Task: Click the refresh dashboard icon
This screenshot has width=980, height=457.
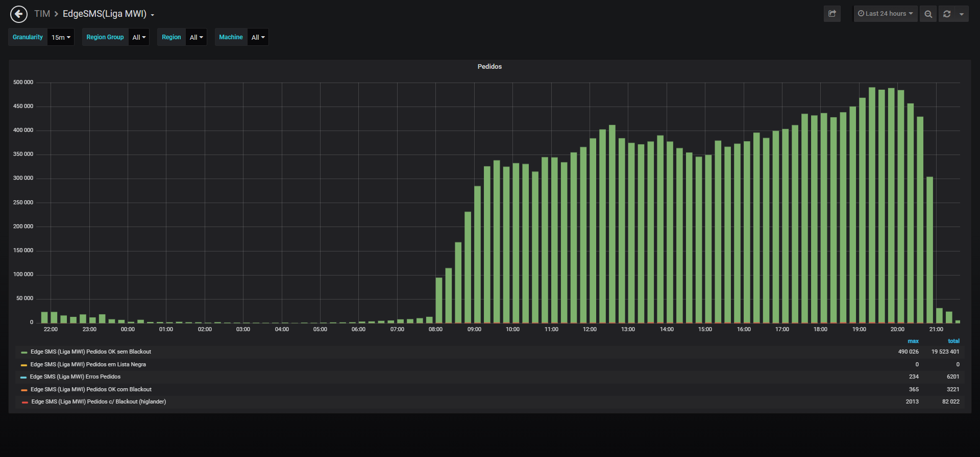Action: point(947,14)
